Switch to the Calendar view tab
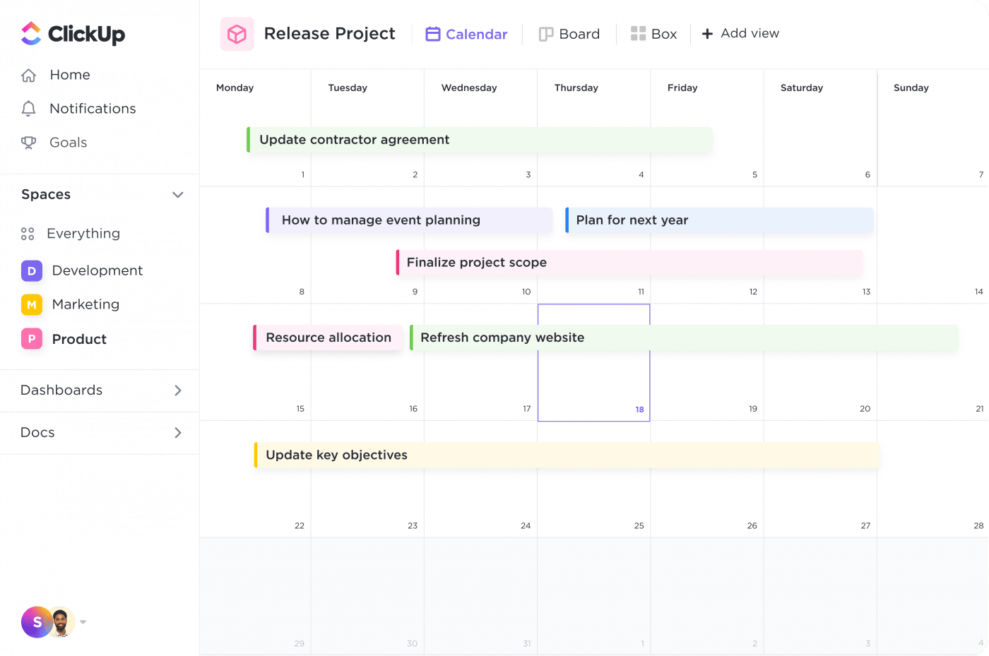This screenshot has height=656, width=989. (x=466, y=34)
